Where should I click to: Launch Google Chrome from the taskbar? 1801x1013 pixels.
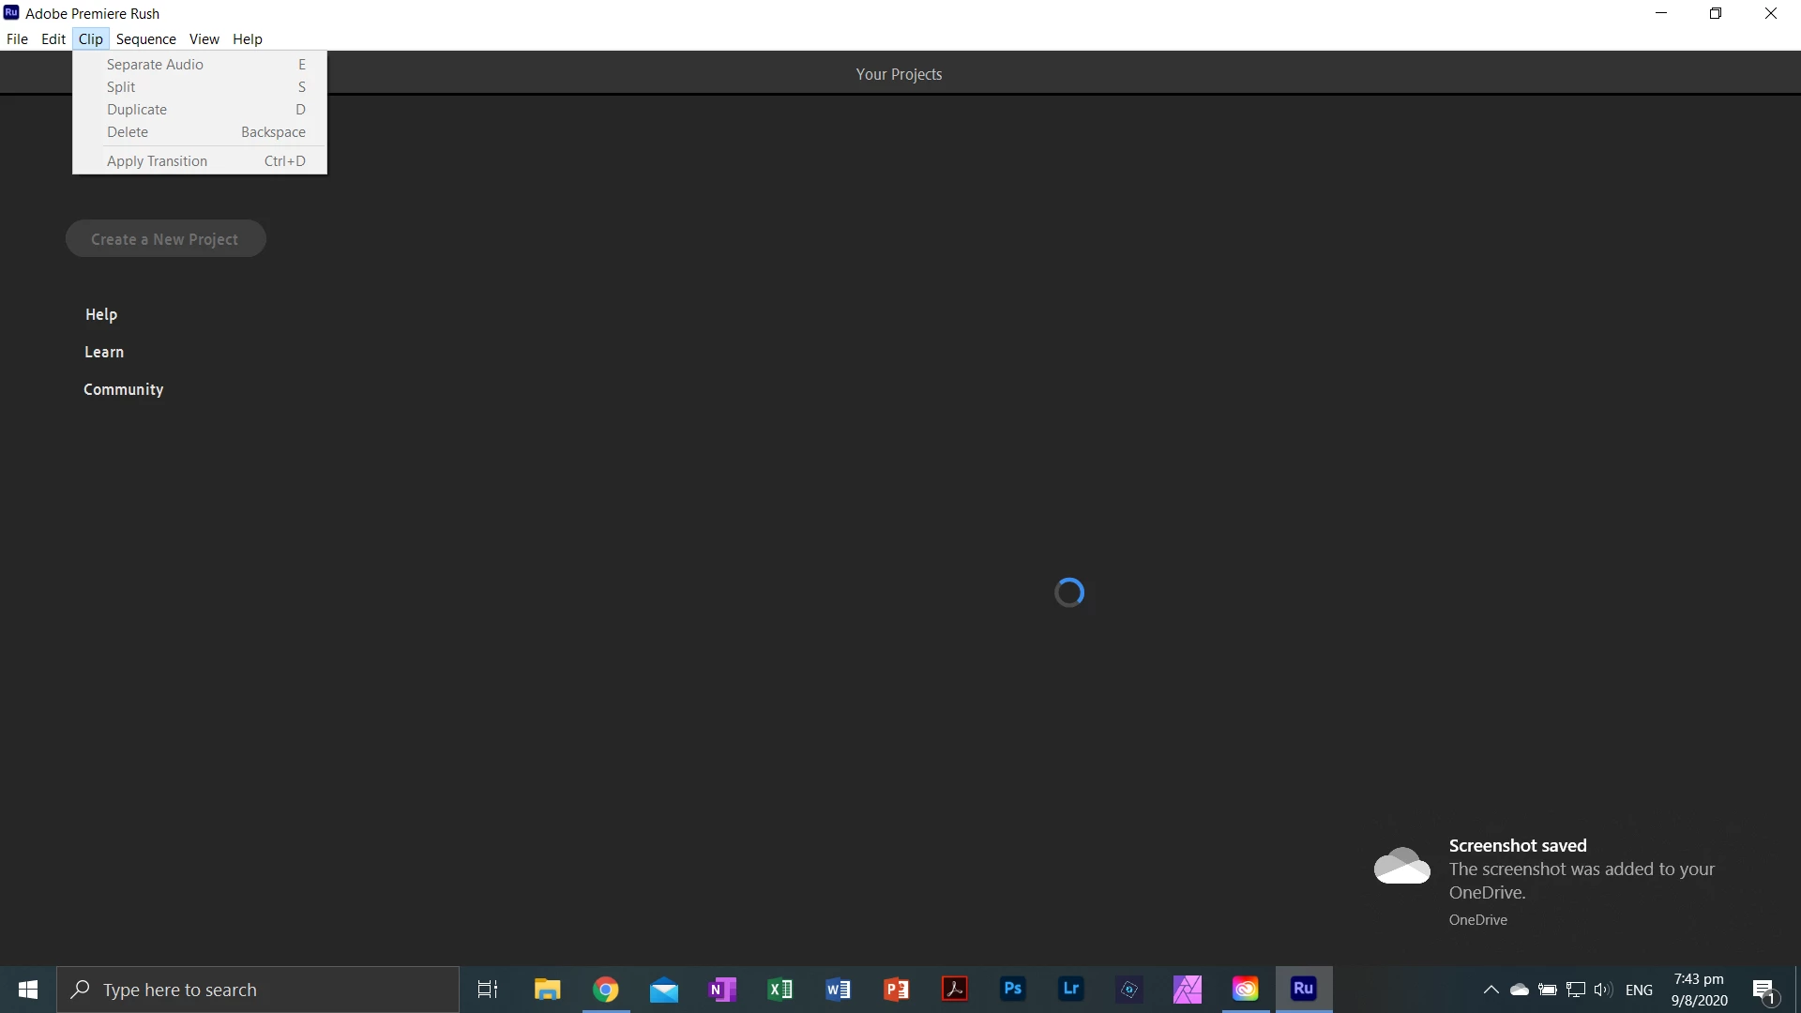click(x=605, y=989)
